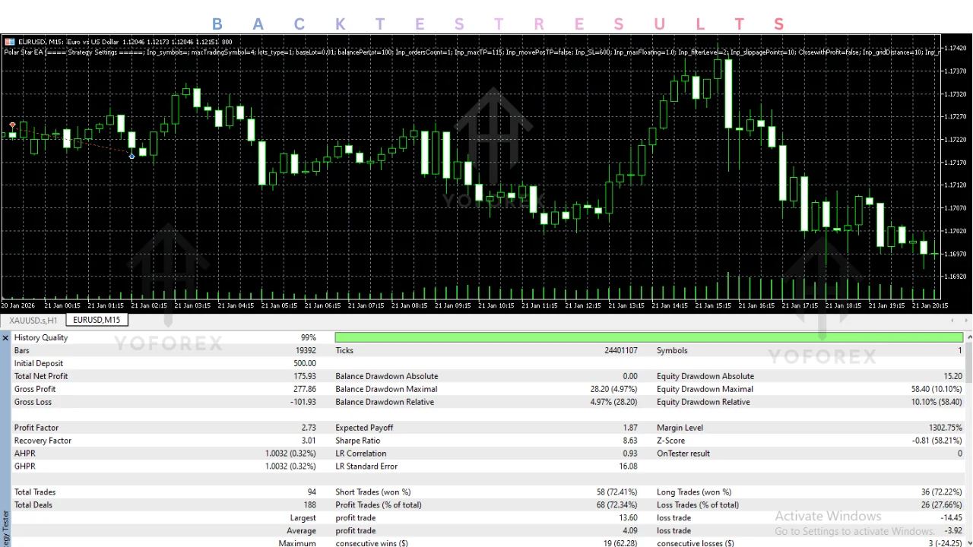The width and height of the screenshot is (973, 547).
Task: Click the Ticks value 24401107
Action: tap(621, 351)
